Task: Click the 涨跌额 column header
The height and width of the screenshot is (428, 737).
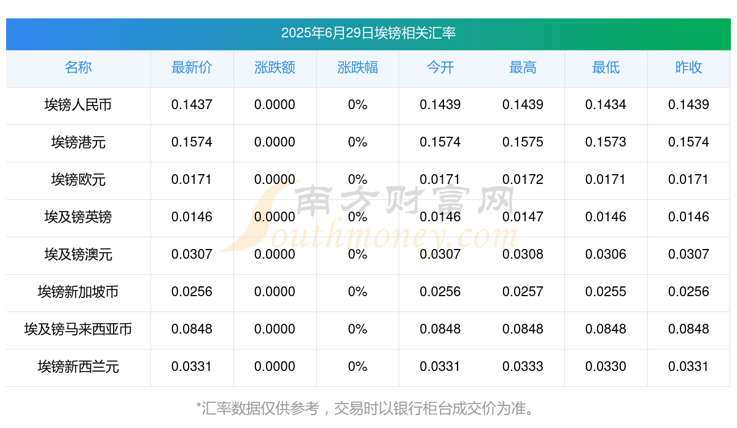Action: point(275,67)
